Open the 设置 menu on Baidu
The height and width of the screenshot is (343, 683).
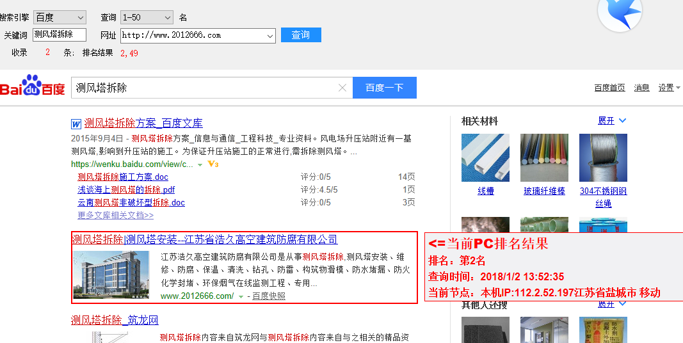pyautogui.click(x=669, y=88)
